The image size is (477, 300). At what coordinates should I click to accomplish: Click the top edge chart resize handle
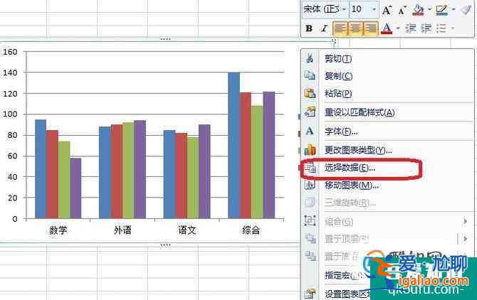tap(165, 39)
